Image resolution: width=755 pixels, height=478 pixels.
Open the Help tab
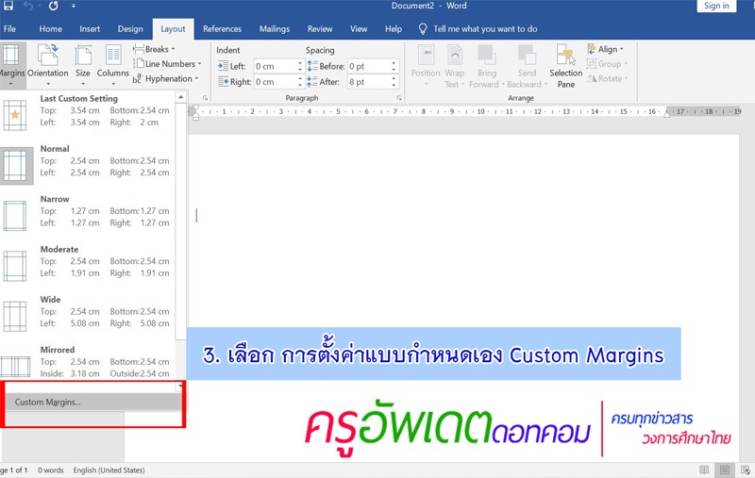coord(394,29)
